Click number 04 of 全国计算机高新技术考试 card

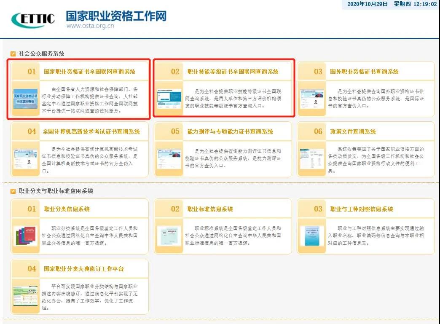(32, 131)
